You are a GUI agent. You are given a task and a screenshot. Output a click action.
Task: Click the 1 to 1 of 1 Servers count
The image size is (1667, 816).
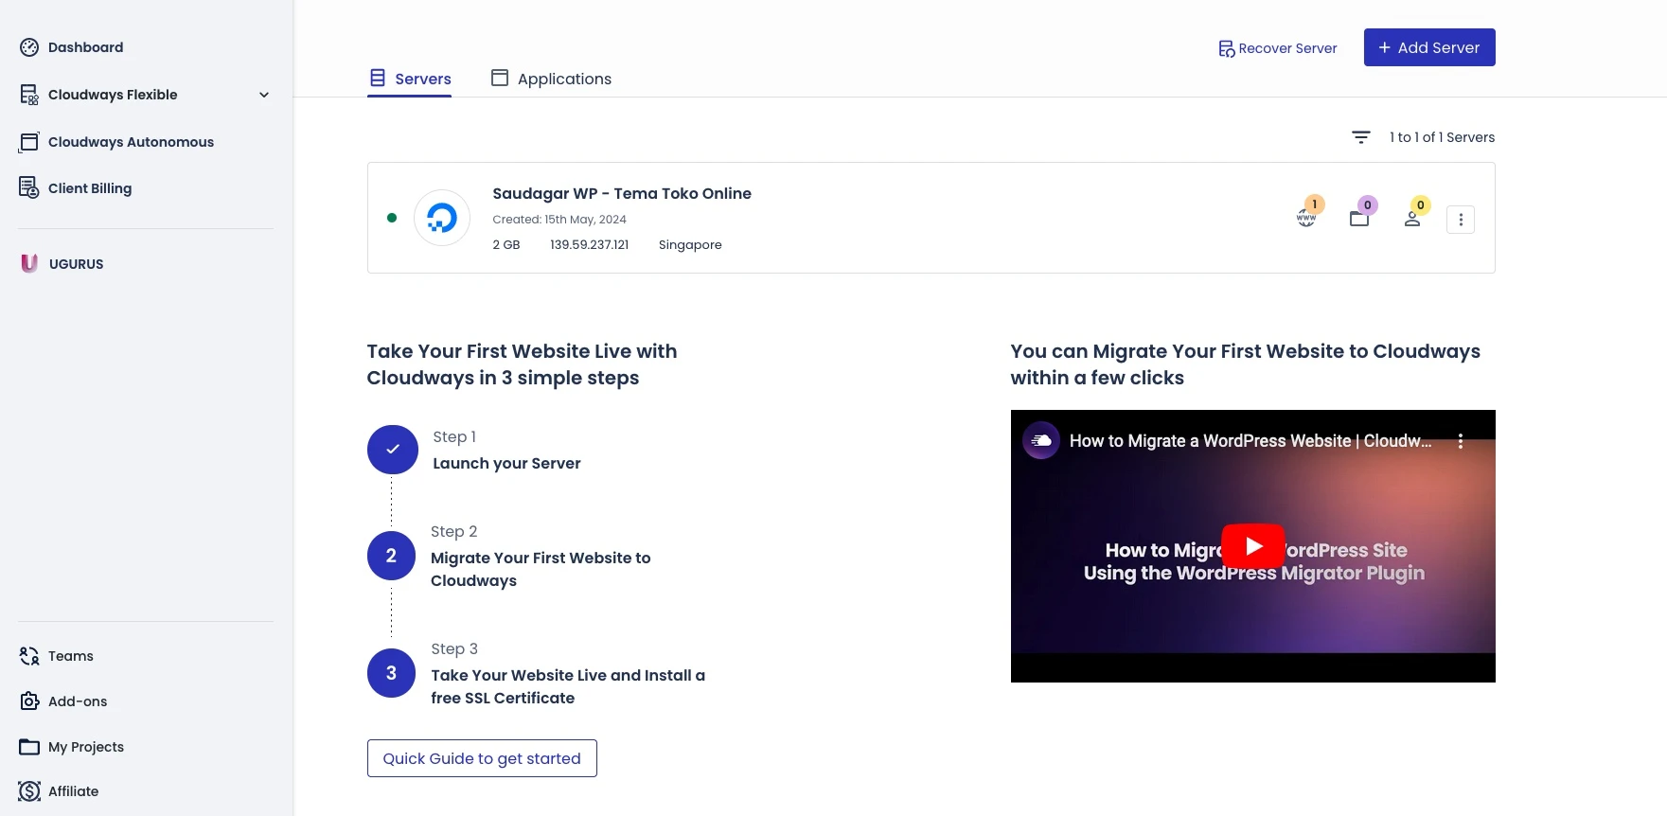click(1443, 137)
